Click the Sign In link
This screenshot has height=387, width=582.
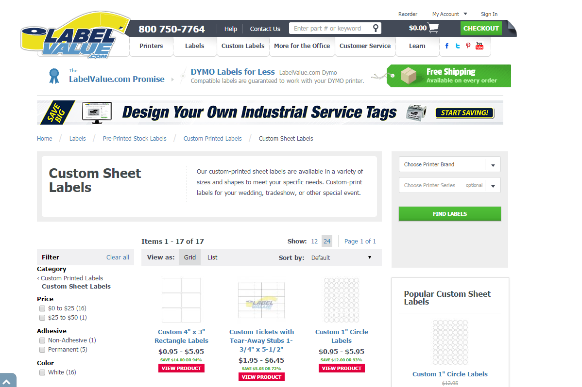point(489,14)
